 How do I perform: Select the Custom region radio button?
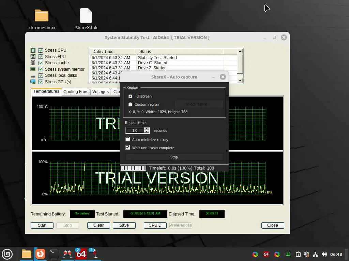click(x=130, y=105)
